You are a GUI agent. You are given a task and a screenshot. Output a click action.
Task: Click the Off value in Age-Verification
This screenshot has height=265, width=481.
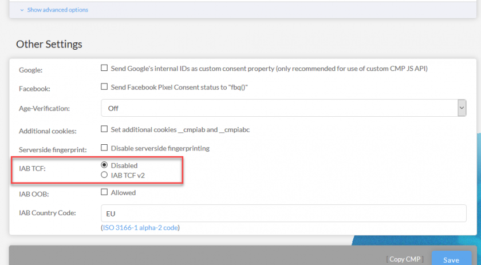[113, 108]
